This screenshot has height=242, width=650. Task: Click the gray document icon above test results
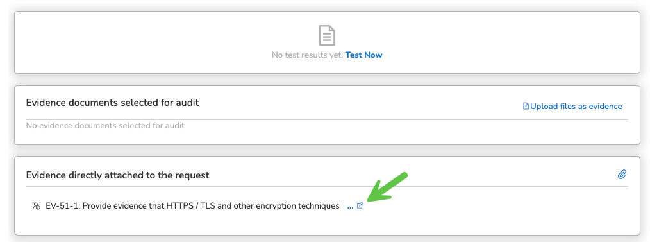click(327, 35)
